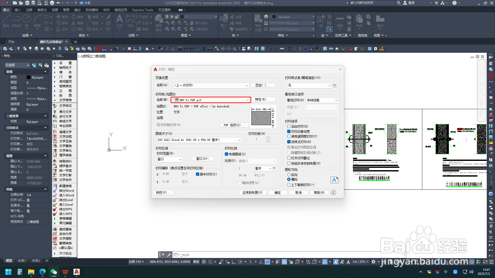Click the Mirror (镜像) tool
This screenshot has width=495, height=278.
(78, 23)
